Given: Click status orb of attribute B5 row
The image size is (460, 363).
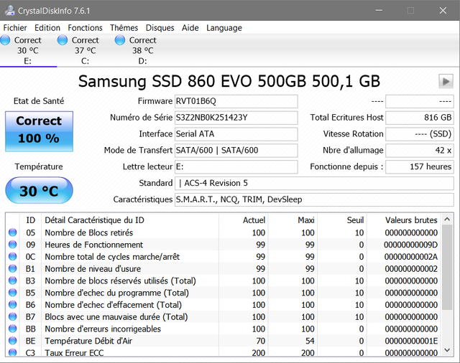Looking at the screenshot, I should (x=13, y=293).
